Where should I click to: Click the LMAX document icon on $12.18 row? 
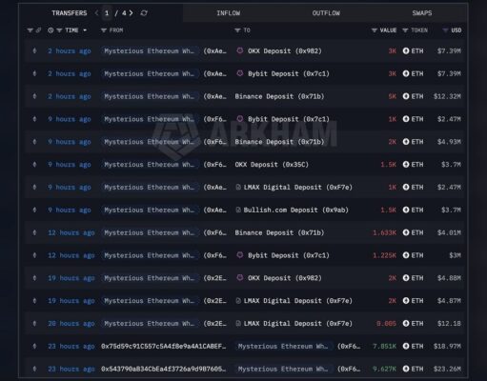click(238, 323)
